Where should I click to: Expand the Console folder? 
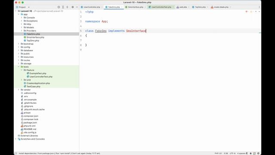(21, 18)
